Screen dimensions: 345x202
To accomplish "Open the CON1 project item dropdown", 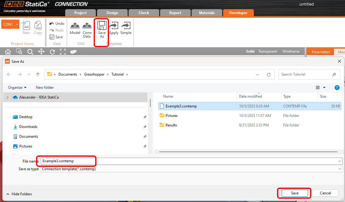I will point(17,24).
